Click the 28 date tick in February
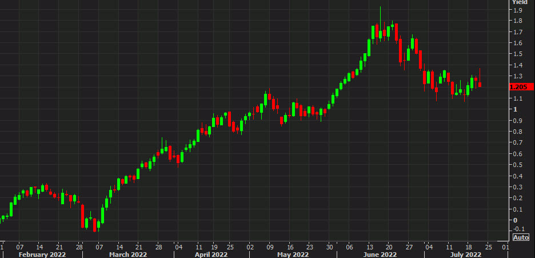 point(79,247)
